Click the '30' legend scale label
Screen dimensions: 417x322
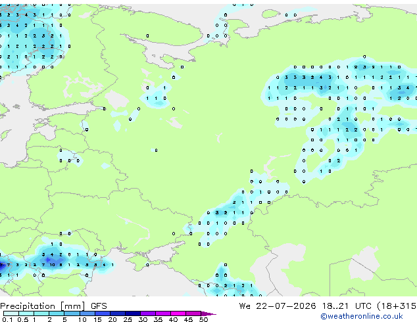click(143, 319)
